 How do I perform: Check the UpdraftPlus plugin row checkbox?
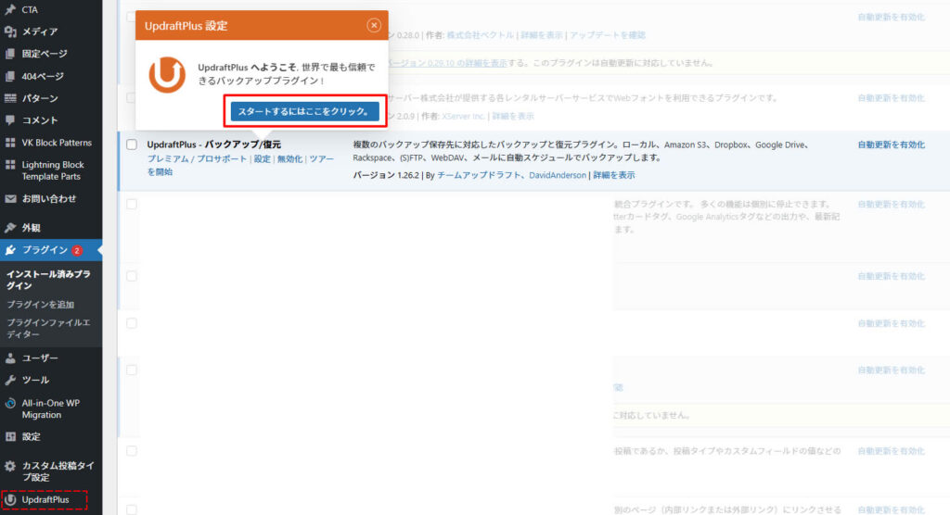[x=132, y=144]
